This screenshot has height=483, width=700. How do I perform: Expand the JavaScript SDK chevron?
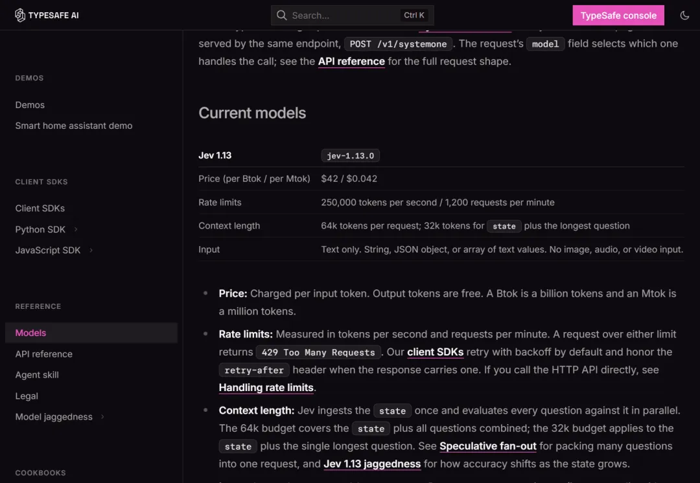[x=91, y=250]
